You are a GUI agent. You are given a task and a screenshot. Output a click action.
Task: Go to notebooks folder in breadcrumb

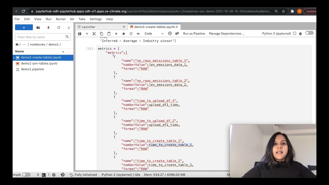[38, 44]
